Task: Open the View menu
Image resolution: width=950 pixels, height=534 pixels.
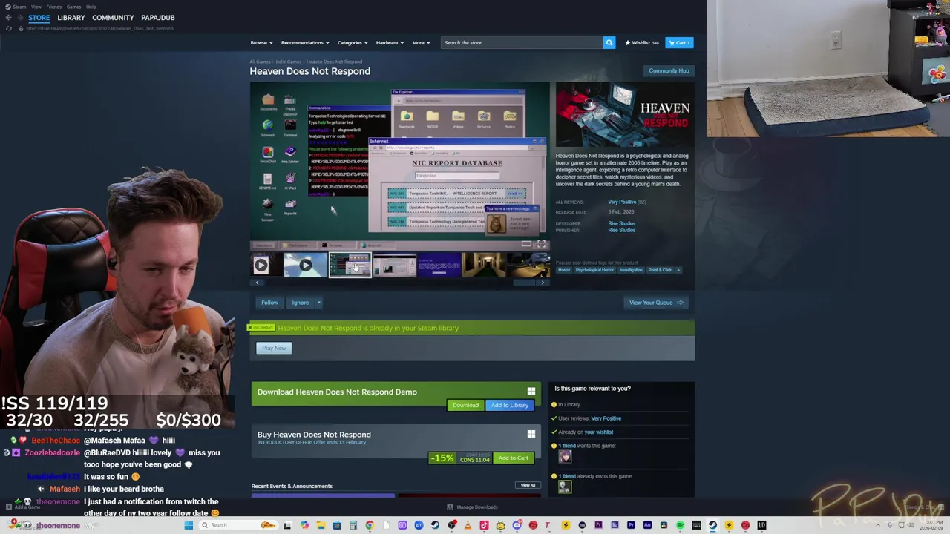Action: pyautogui.click(x=36, y=7)
